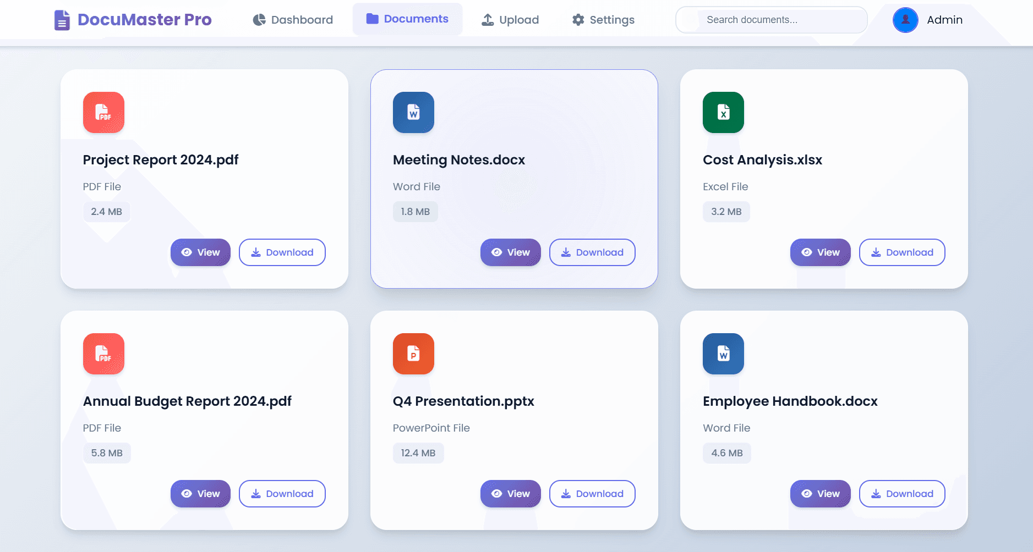Select the PDF icon on Project Report 2024

coord(103,112)
